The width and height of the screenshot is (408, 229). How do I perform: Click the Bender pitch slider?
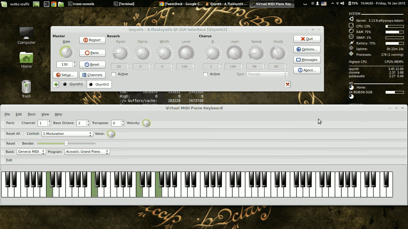pyautogui.click(x=66, y=143)
